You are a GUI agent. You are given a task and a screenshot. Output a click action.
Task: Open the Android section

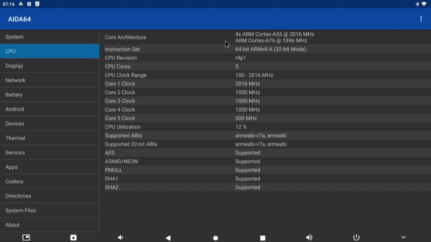coord(50,109)
